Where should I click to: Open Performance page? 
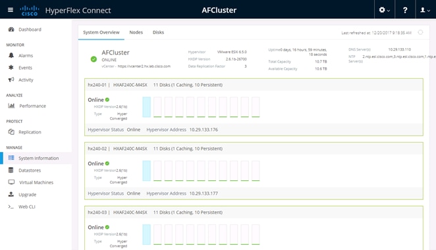coord(32,106)
